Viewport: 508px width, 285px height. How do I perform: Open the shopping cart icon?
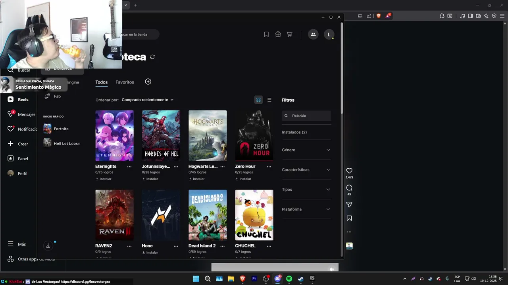point(289,34)
